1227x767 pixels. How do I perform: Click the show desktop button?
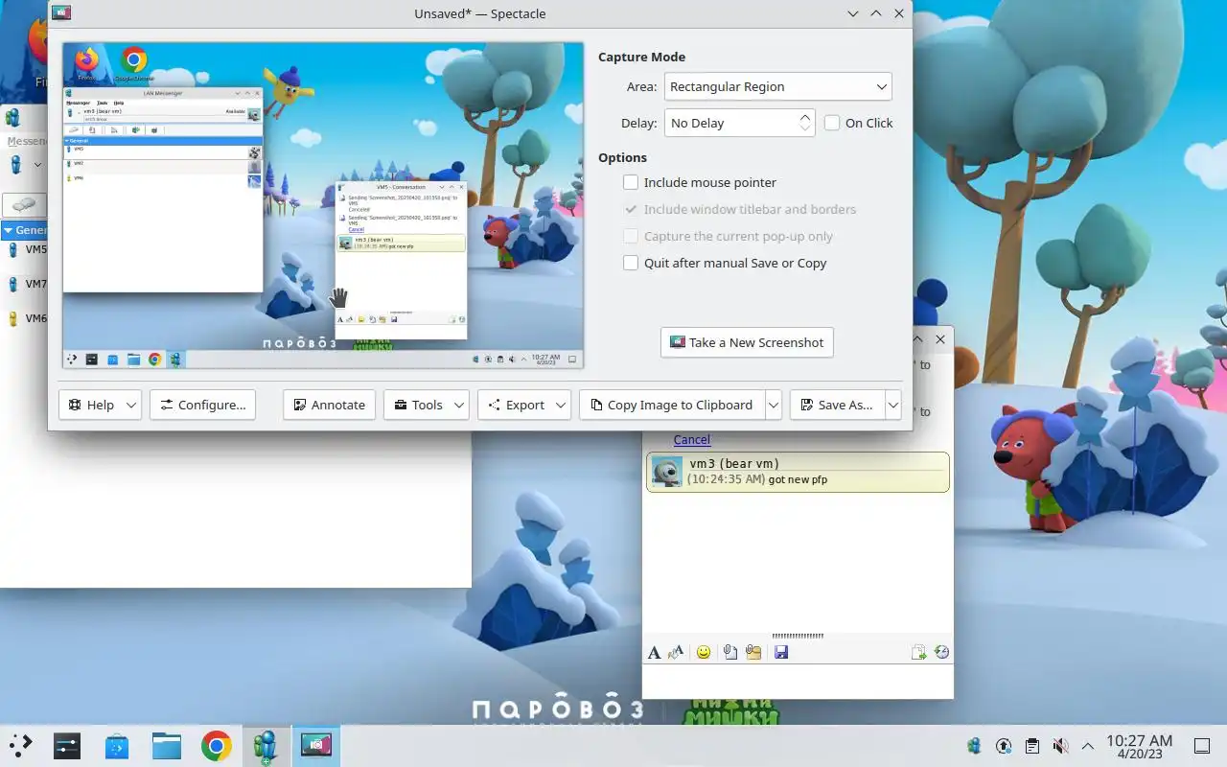[x=1202, y=746]
